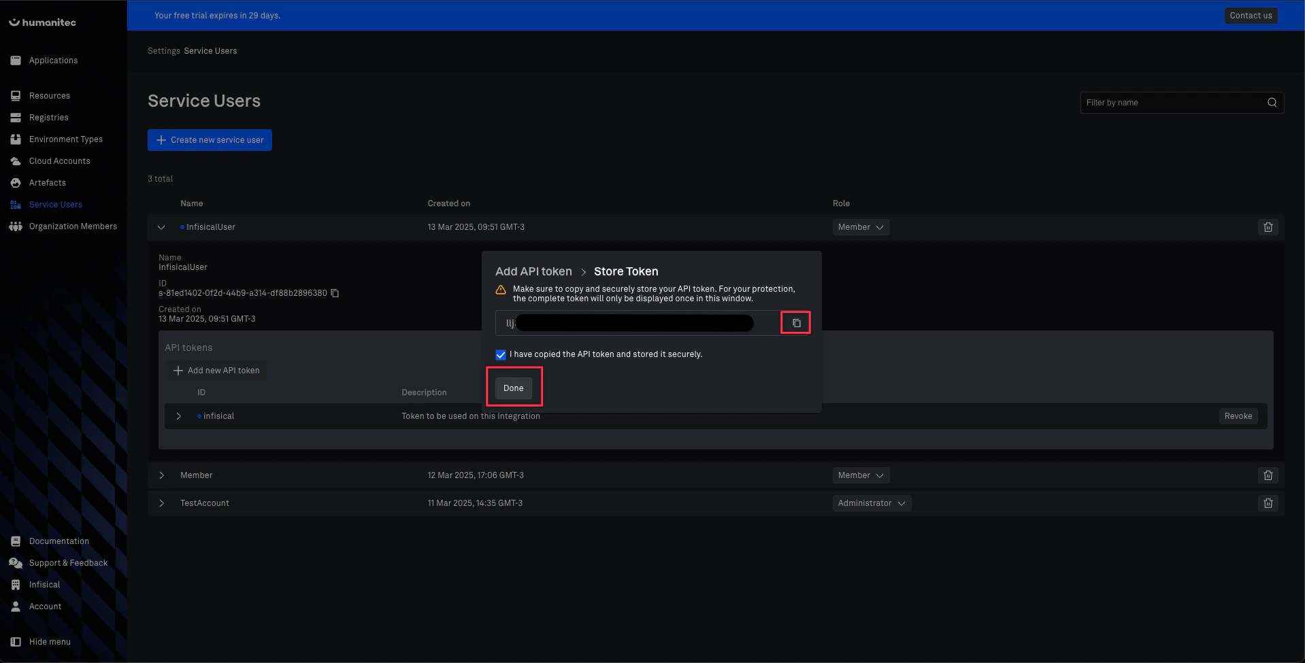Click the Registries sidebar icon

click(16, 118)
